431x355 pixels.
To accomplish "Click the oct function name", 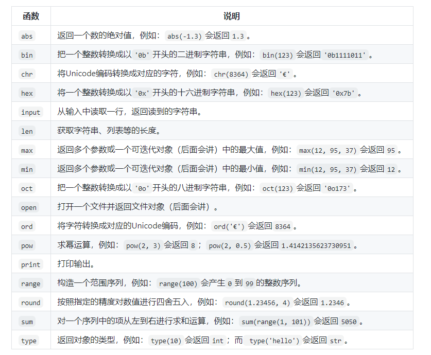I will pyautogui.click(x=28, y=188).
